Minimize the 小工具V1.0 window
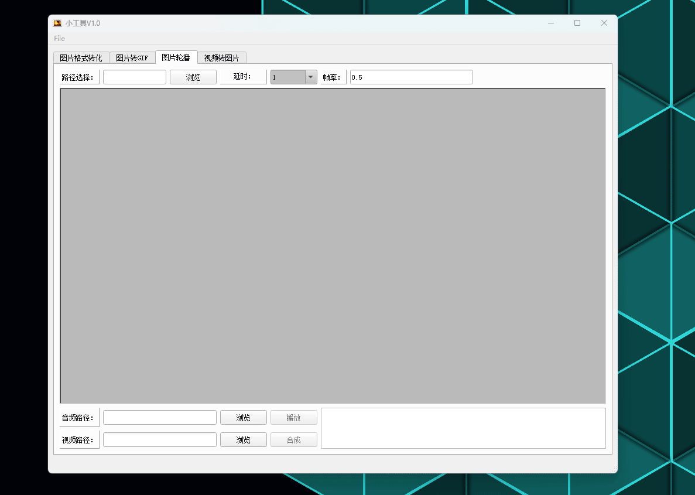This screenshot has height=495, width=695. 551,23
